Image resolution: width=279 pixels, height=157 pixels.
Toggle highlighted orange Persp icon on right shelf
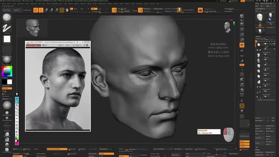coord(242,45)
